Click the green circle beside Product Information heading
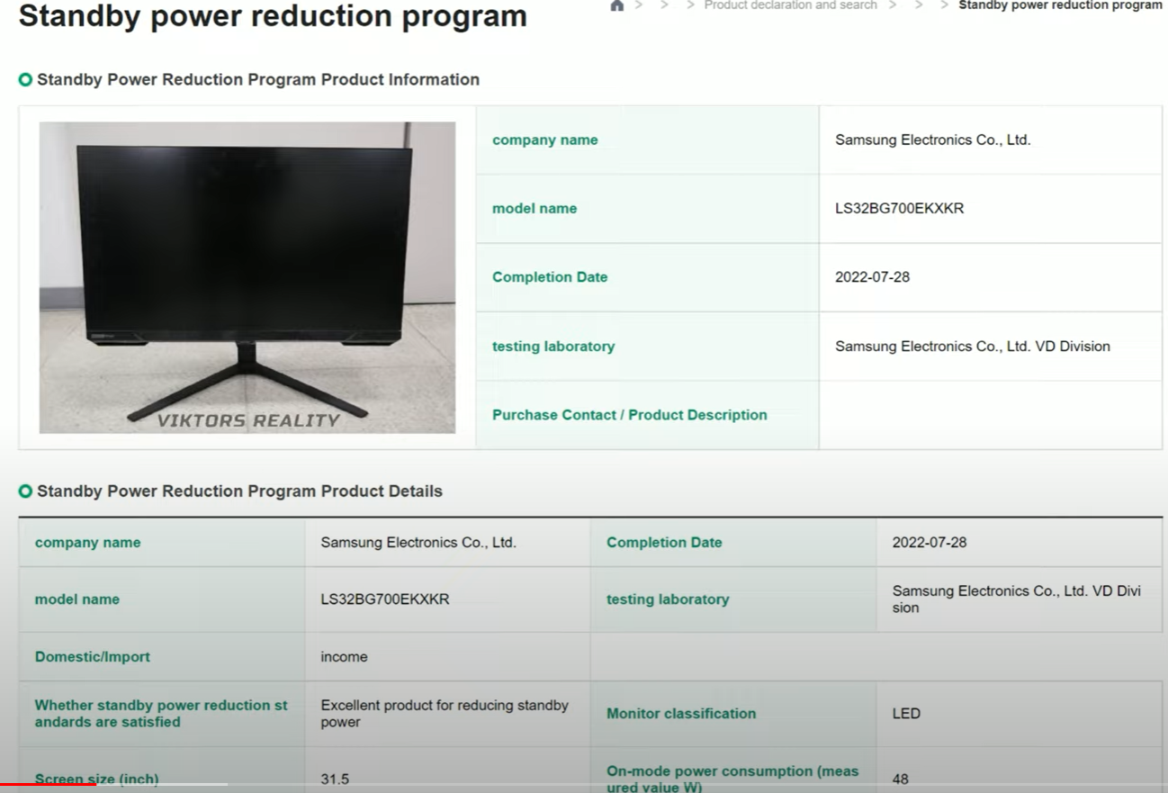The height and width of the screenshot is (793, 1168). click(x=25, y=80)
